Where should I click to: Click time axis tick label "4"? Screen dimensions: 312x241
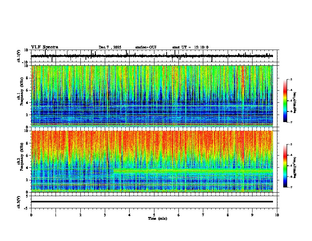(x=130, y=215)
